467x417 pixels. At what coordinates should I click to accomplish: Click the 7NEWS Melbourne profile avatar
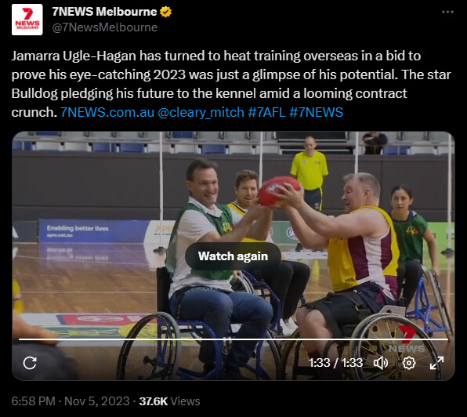pyautogui.click(x=27, y=20)
